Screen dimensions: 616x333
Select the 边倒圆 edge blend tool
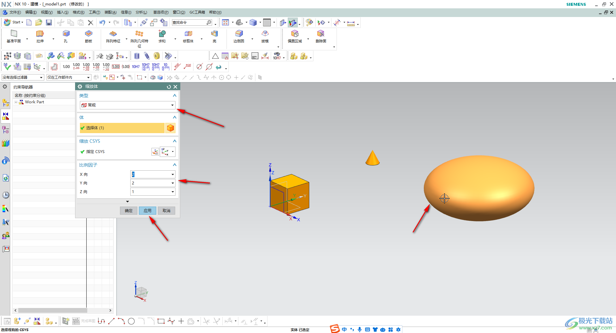(x=239, y=36)
